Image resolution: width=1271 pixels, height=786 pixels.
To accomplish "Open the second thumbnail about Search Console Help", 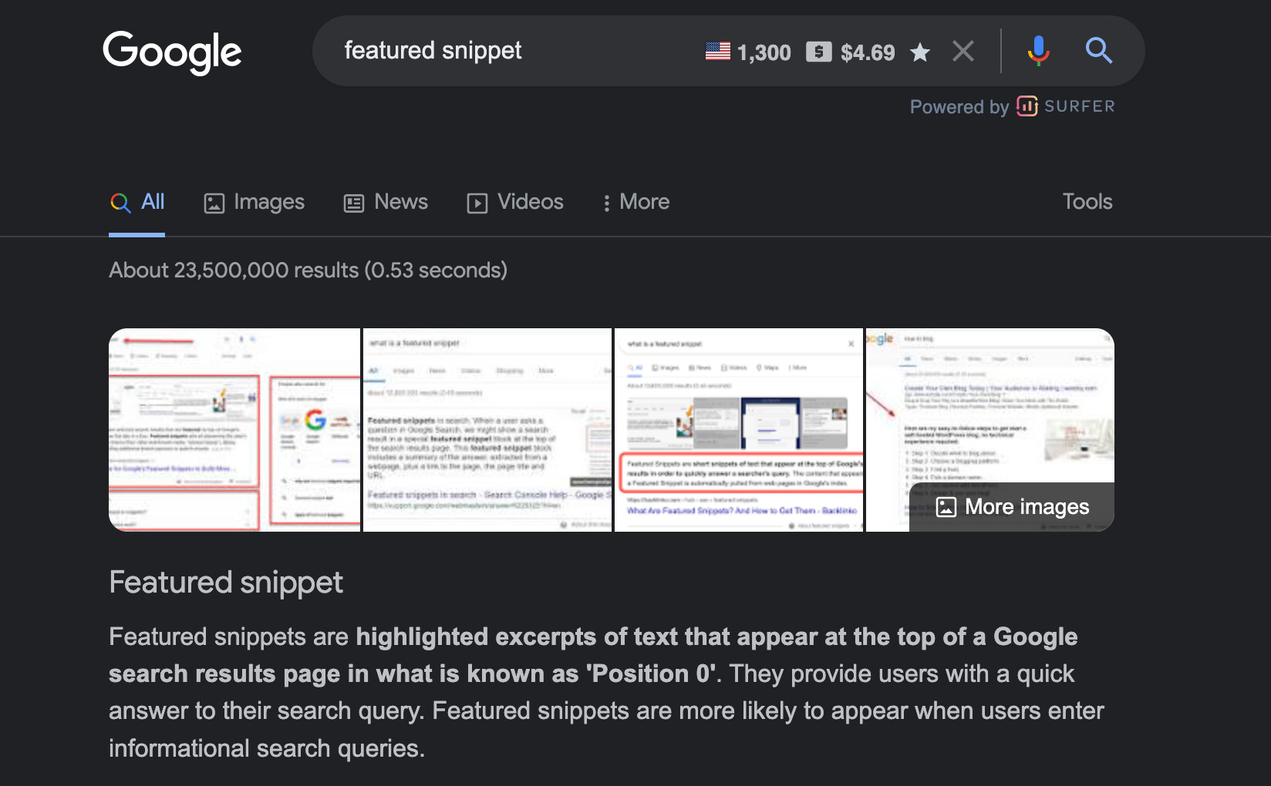I will 487,430.
